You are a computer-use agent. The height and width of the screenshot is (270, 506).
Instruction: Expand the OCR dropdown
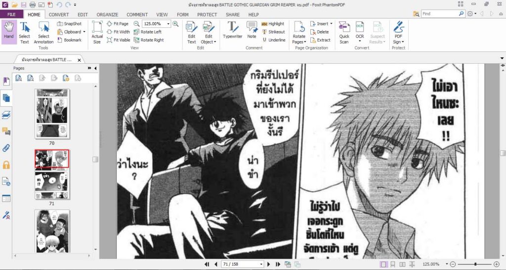coord(360,42)
